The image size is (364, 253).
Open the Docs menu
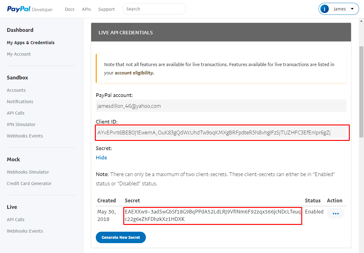(x=70, y=9)
